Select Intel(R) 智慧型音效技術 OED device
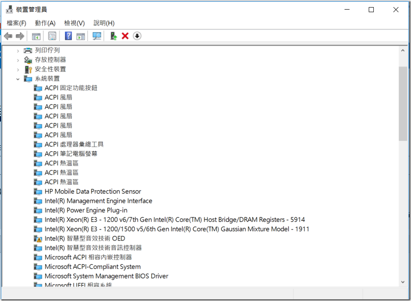The image size is (411, 301). tap(85, 239)
